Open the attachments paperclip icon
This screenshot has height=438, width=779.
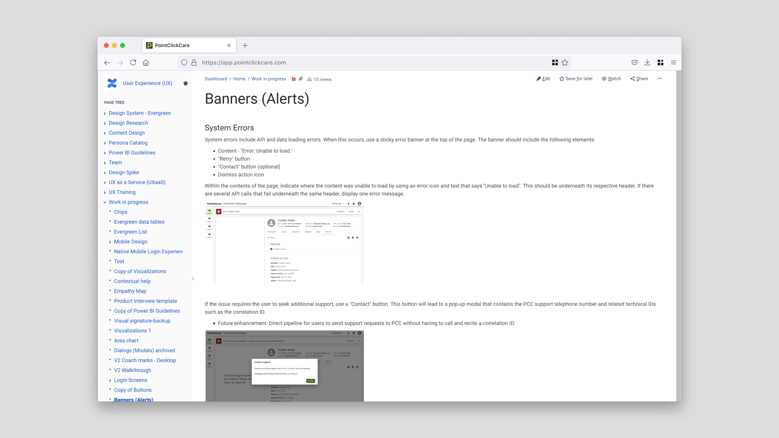coord(301,79)
